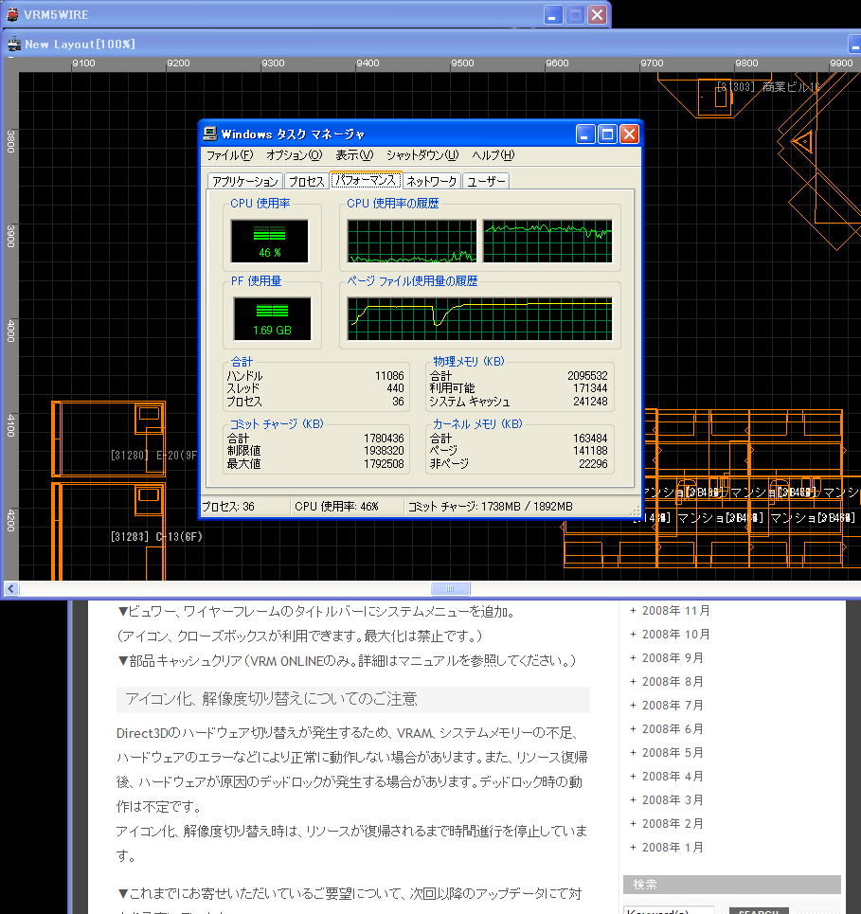Click the PF usage 1.69 GB gauge
Screen dimensions: 861x914
click(272, 319)
